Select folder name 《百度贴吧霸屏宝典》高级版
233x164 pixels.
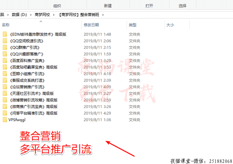[x=33, y=67]
